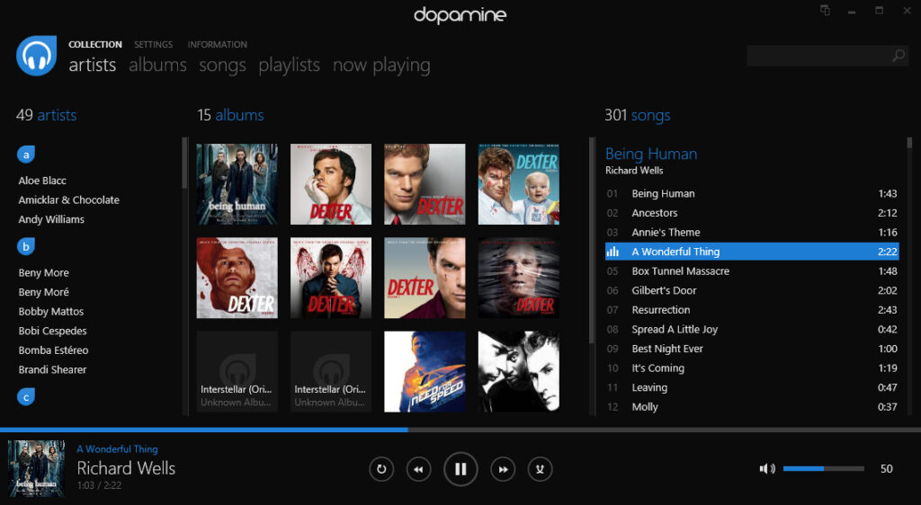This screenshot has height=505, width=921.
Task: Switch to the albums tab
Action: click(x=157, y=65)
